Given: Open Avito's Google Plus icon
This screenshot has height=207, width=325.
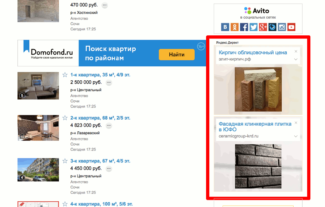Looking at the screenshot, I should 263,27.
